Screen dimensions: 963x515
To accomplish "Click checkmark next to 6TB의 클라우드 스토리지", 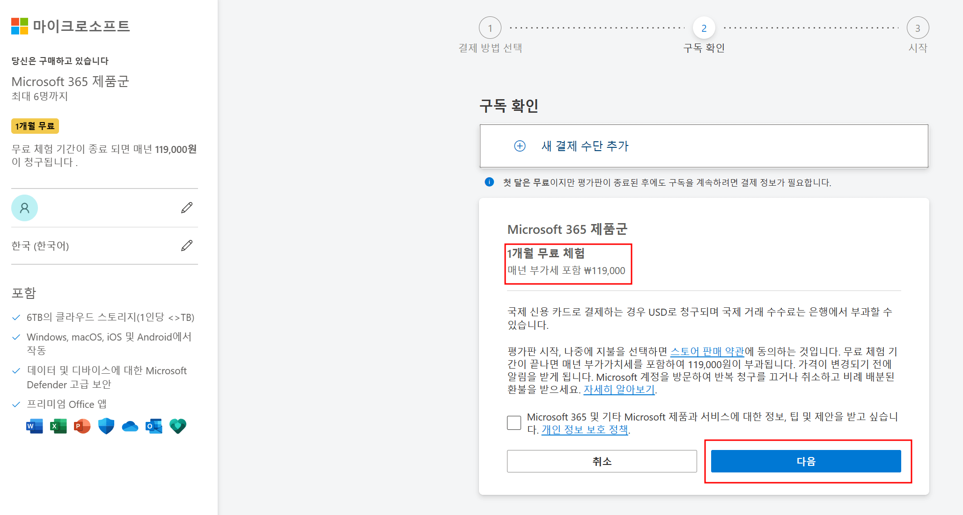I will pos(16,318).
